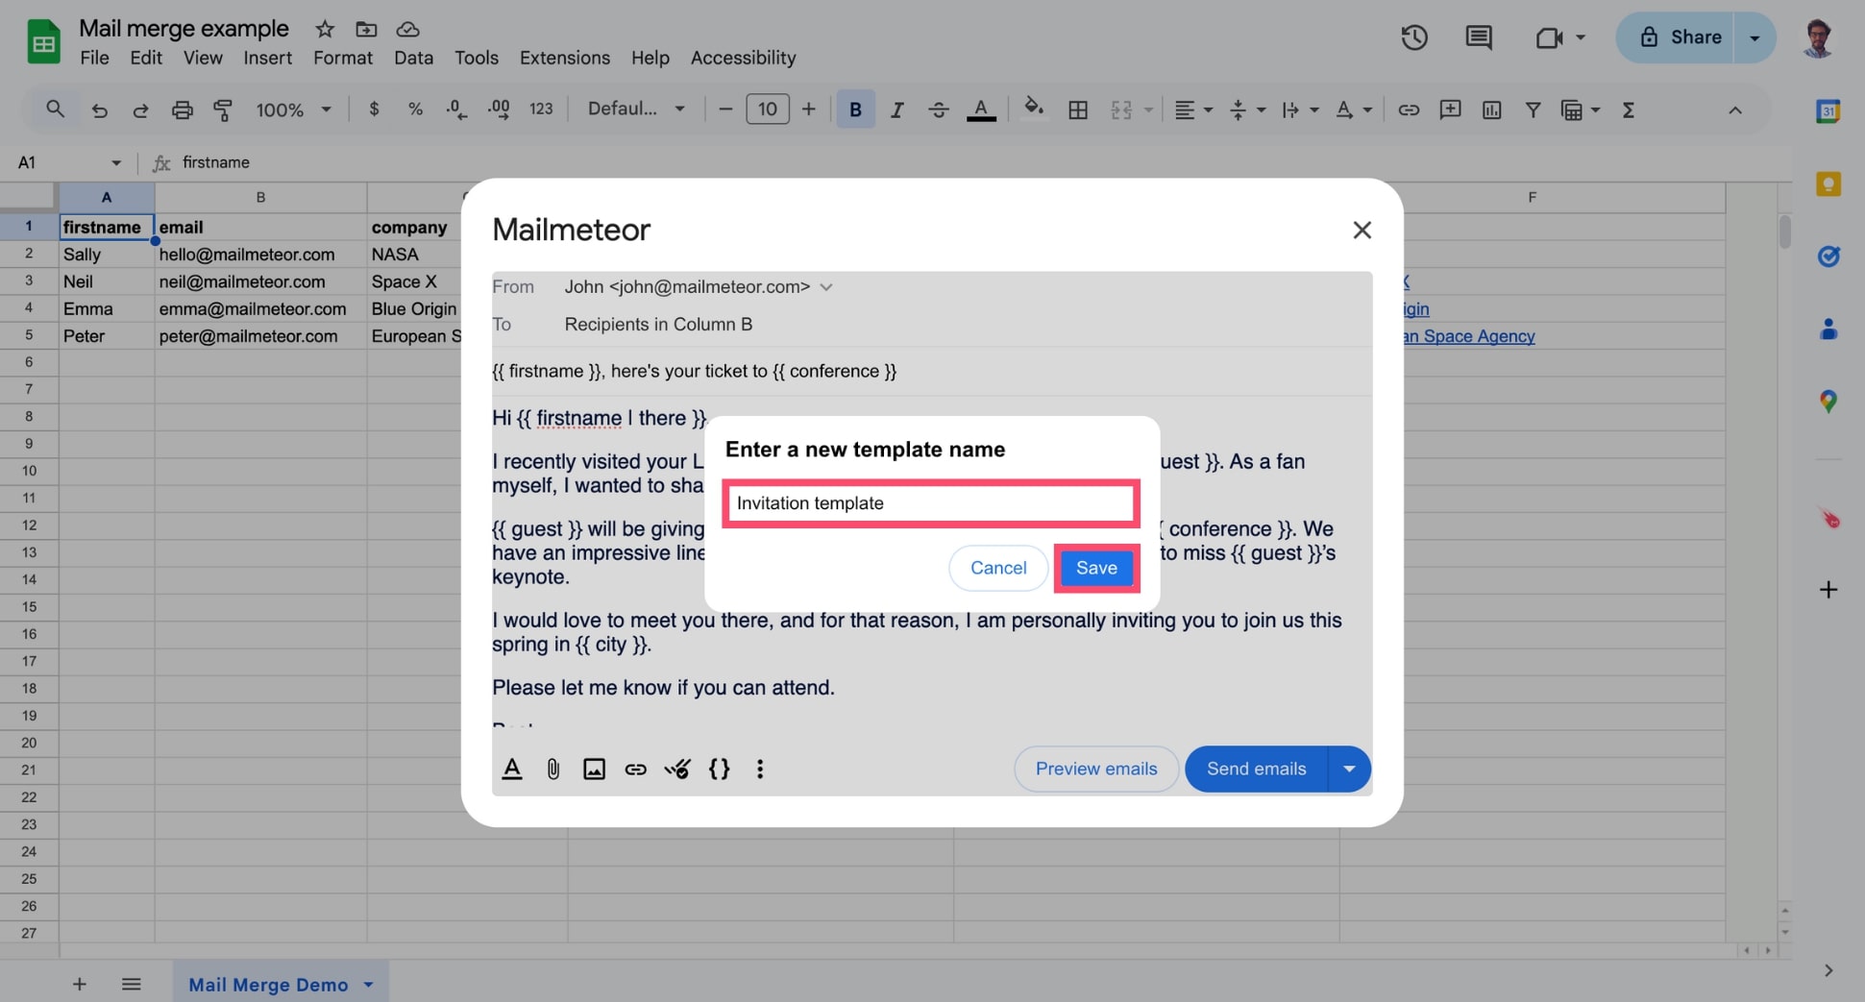Toggle italic formatting
Viewport: 1865px width, 1002px height.
[x=896, y=110]
